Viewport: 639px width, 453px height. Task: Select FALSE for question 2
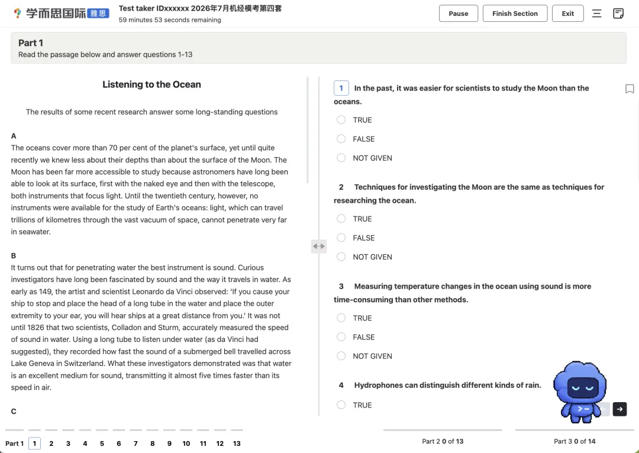[x=341, y=238]
